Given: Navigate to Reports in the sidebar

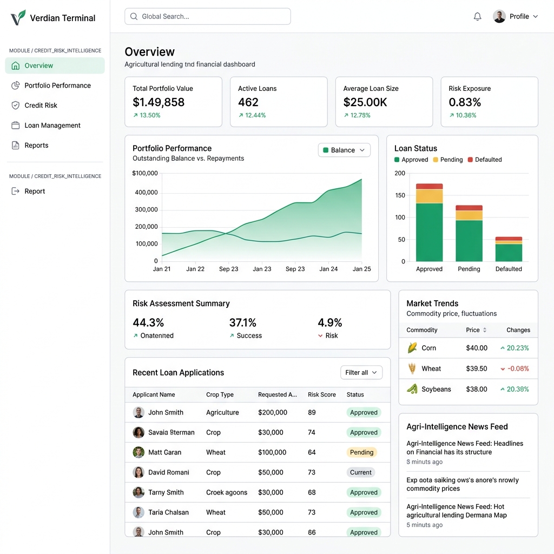Looking at the screenshot, I should pyautogui.click(x=55, y=145).
